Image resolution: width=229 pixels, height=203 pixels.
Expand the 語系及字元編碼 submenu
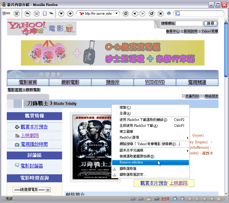click(150, 150)
